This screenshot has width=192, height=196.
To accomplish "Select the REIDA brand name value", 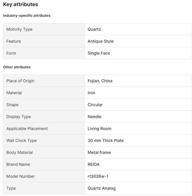I will [x=94, y=164].
